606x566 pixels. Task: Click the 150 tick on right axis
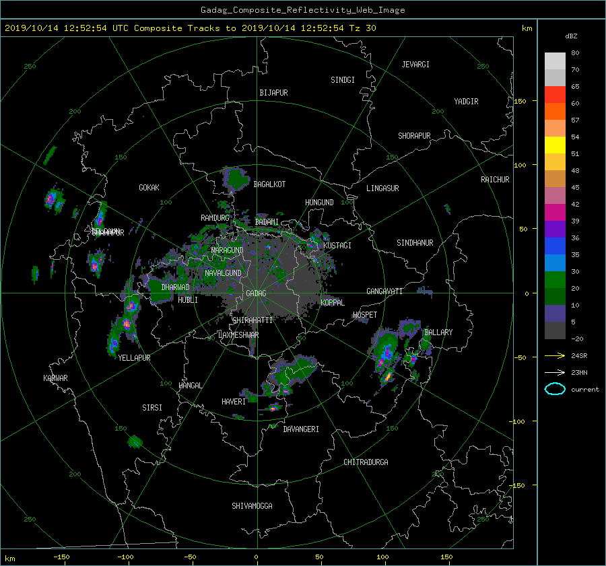click(x=520, y=101)
